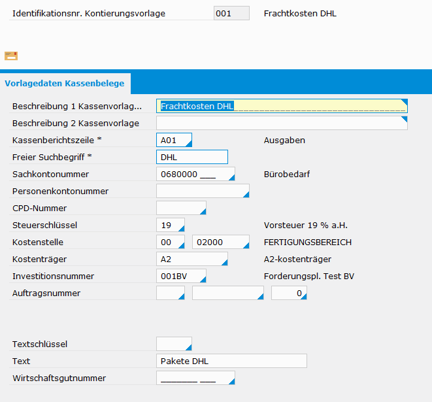
Task: Click the Wirtschaftsgutnummer field
Action: 195,378
